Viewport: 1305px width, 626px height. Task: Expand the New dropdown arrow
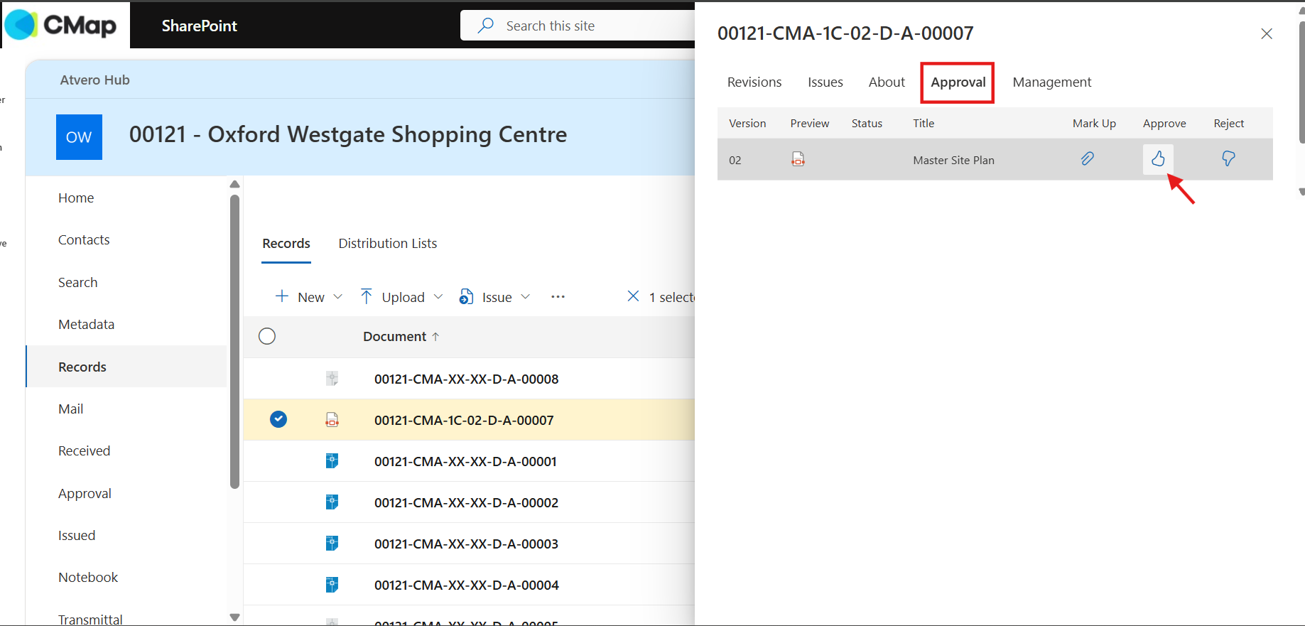338,297
